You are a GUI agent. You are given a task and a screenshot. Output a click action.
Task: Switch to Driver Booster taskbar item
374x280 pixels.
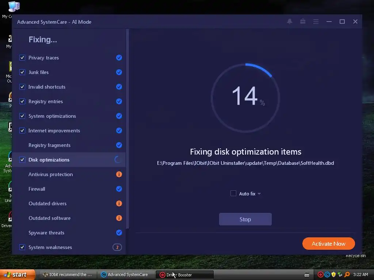pos(184,275)
